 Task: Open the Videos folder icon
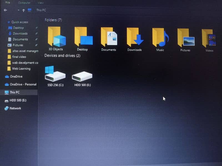coord(209,38)
